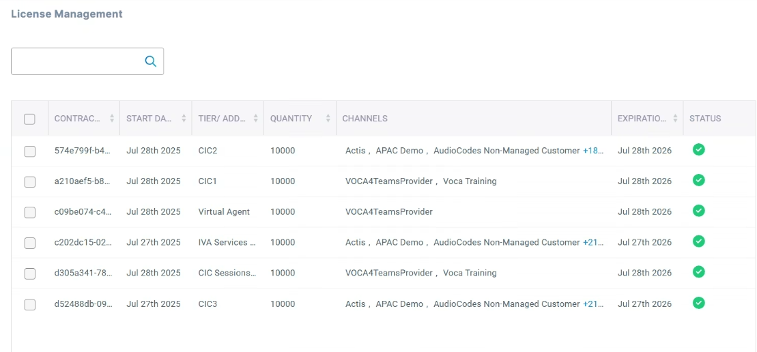Tick the checkbox for contract d52488db
The image size is (757, 352).
coord(29,304)
